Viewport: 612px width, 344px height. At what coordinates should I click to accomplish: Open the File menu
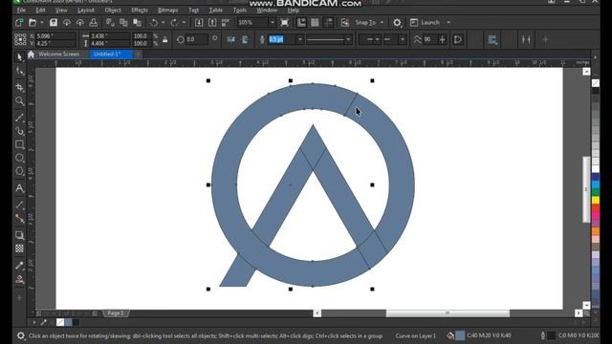(21, 11)
